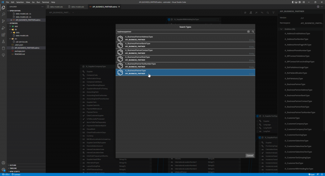The width and height of the screenshot is (325, 176).
Task: Click the entity icon next to A_BusinessPartnerTaxNumberType
Action: point(120,66)
